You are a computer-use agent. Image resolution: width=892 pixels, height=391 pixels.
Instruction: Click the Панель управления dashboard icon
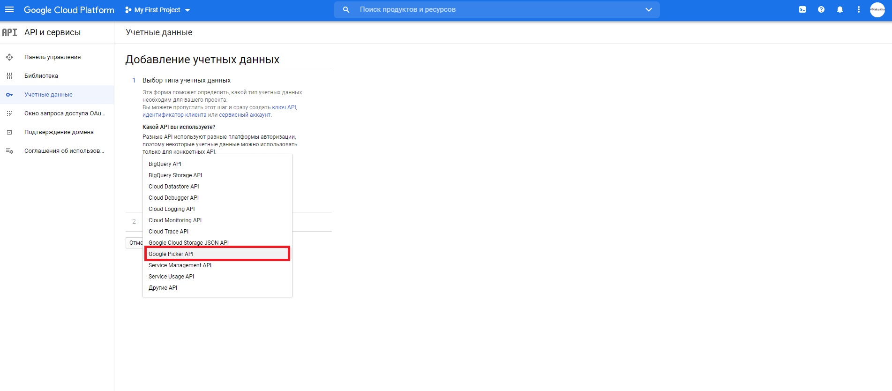[9, 57]
